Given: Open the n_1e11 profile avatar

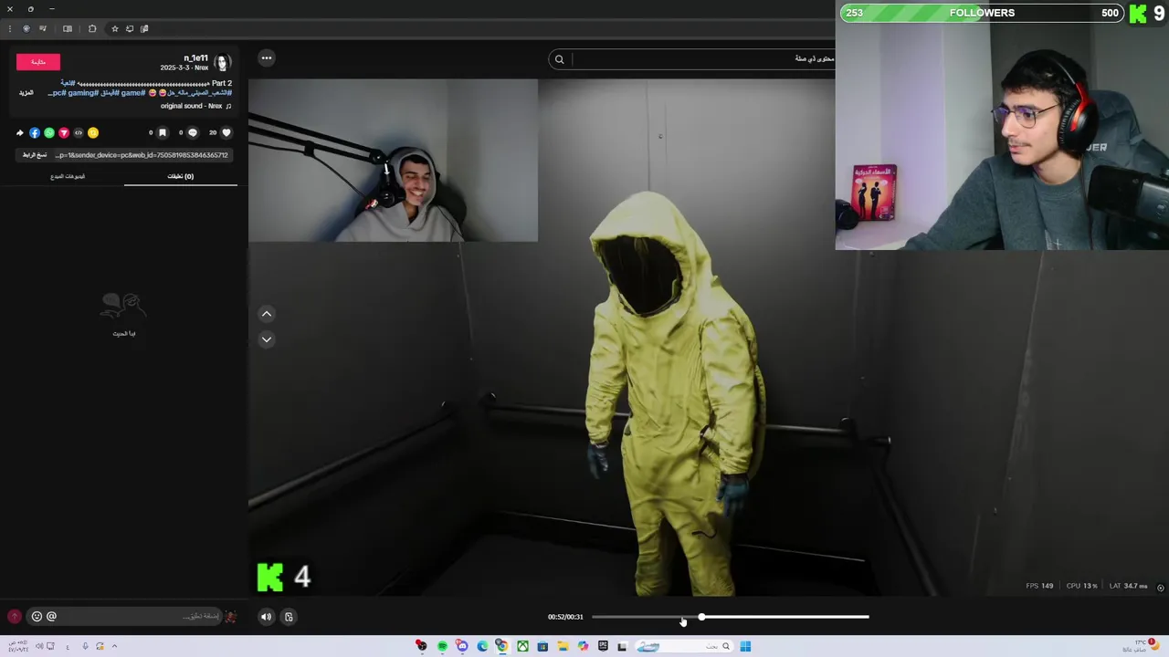Looking at the screenshot, I should point(222,62).
